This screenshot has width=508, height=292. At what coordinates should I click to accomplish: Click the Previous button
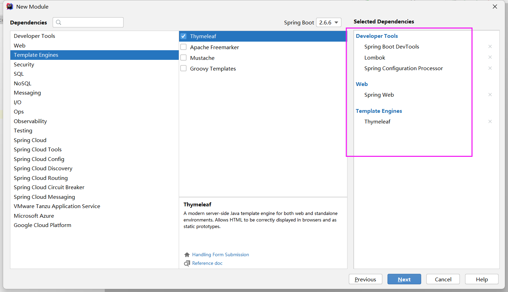[x=365, y=279]
